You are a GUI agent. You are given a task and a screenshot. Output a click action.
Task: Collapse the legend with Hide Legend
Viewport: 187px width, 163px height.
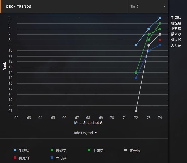pyautogui.click(x=85, y=133)
